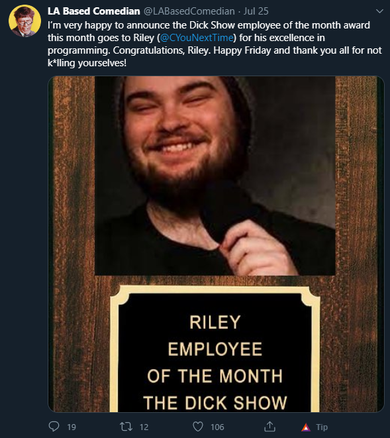390x438 pixels.
Task: Click the Brave triangle tip icon
Action: (306, 427)
